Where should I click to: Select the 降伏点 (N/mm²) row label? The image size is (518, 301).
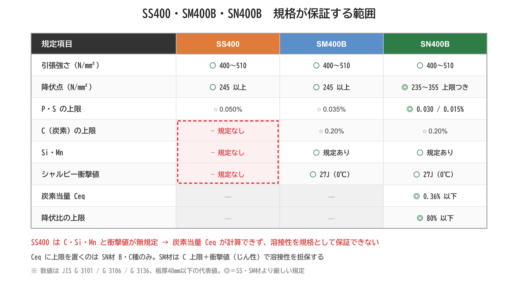click(67, 87)
